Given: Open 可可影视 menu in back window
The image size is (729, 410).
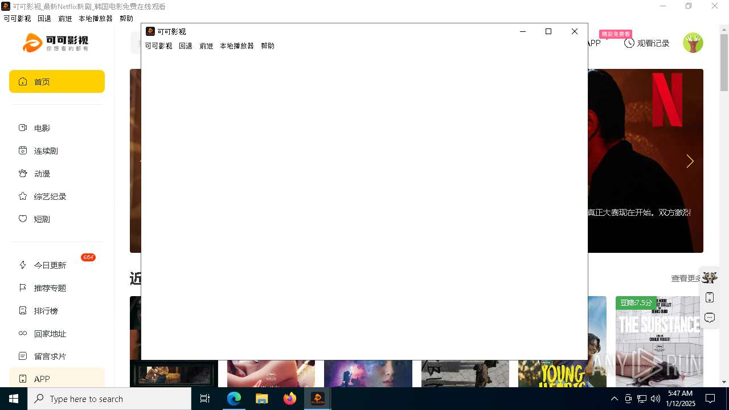Looking at the screenshot, I should click(x=17, y=19).
